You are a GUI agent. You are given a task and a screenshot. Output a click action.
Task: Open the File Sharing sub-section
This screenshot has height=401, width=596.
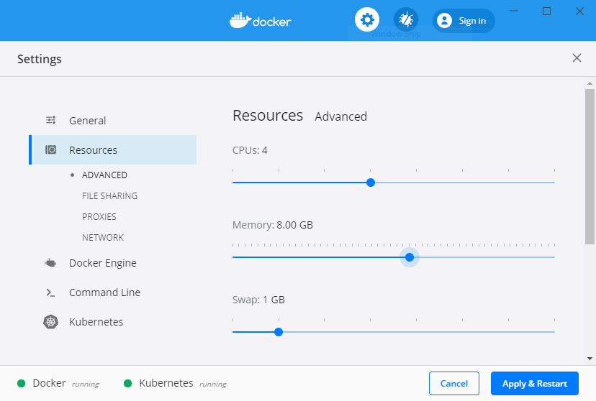[x=109, y=195]
